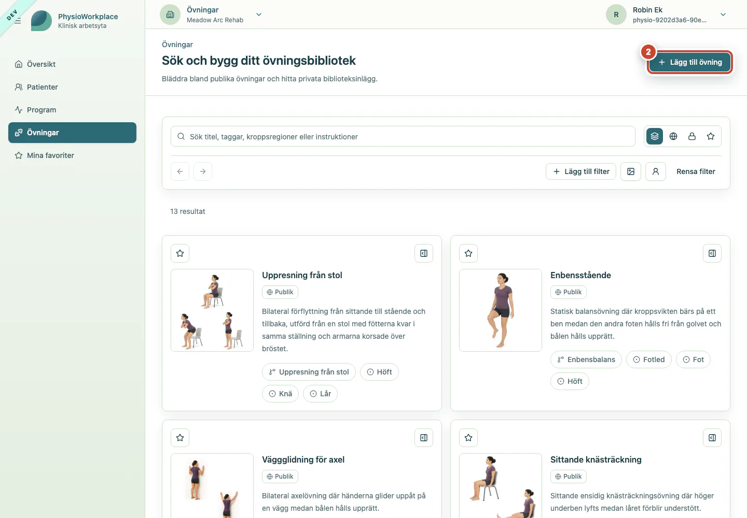Click the Enbensbalans tag chip

[x=586, y=359]
